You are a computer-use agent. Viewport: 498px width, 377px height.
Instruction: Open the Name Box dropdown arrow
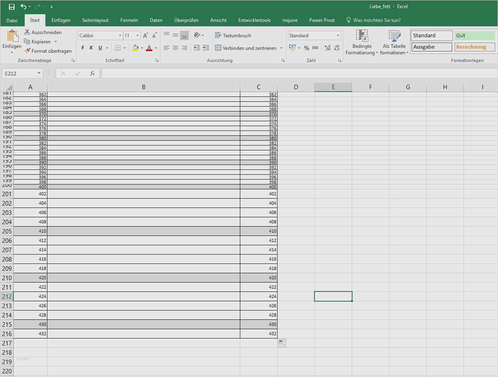click(x=39, y=73)
